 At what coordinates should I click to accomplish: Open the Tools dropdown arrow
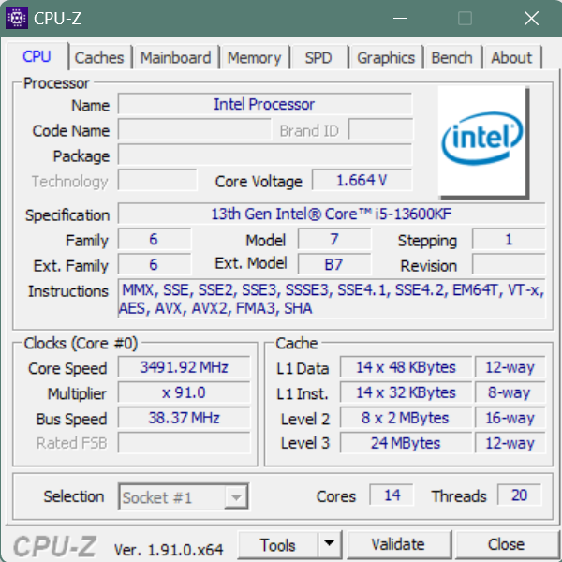330,544
